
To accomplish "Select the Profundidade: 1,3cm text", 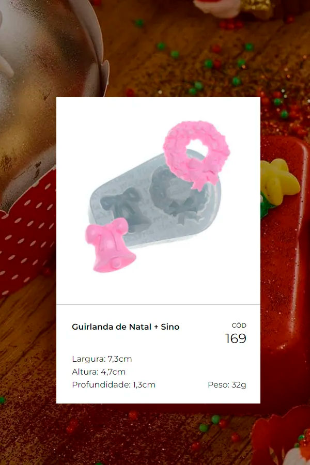I will [x=114, y=384].
